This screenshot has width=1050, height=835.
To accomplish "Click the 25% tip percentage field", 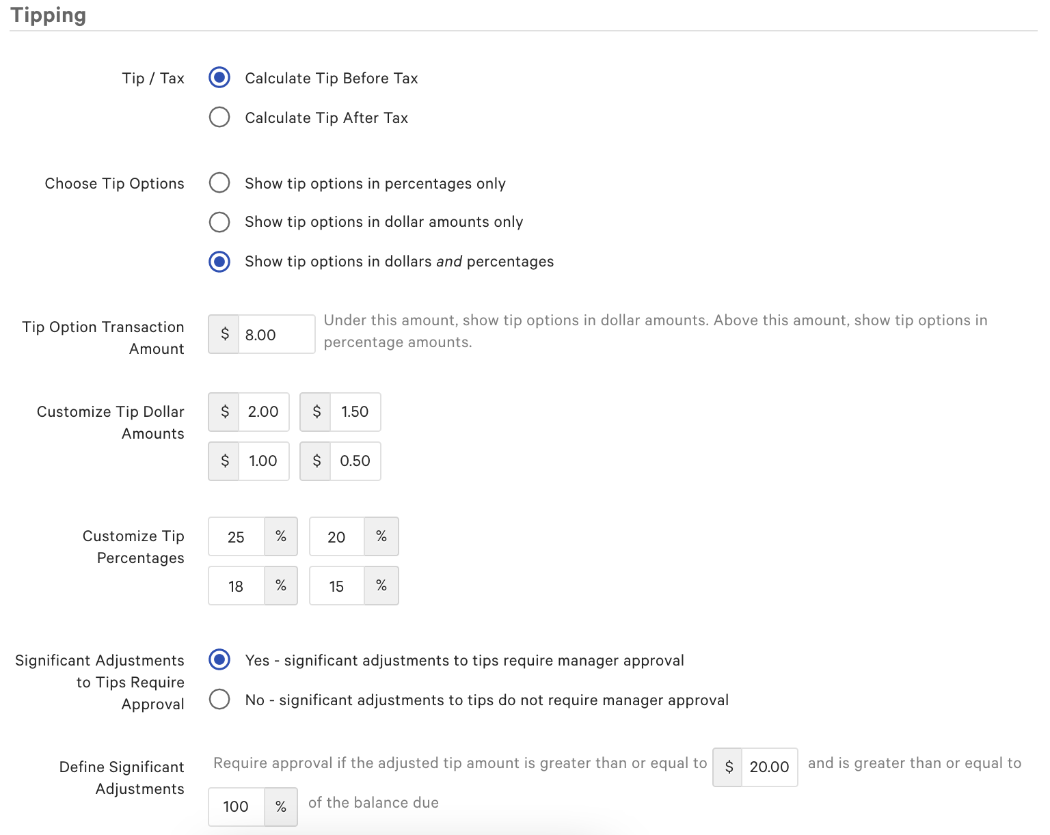I will (236, 536).
